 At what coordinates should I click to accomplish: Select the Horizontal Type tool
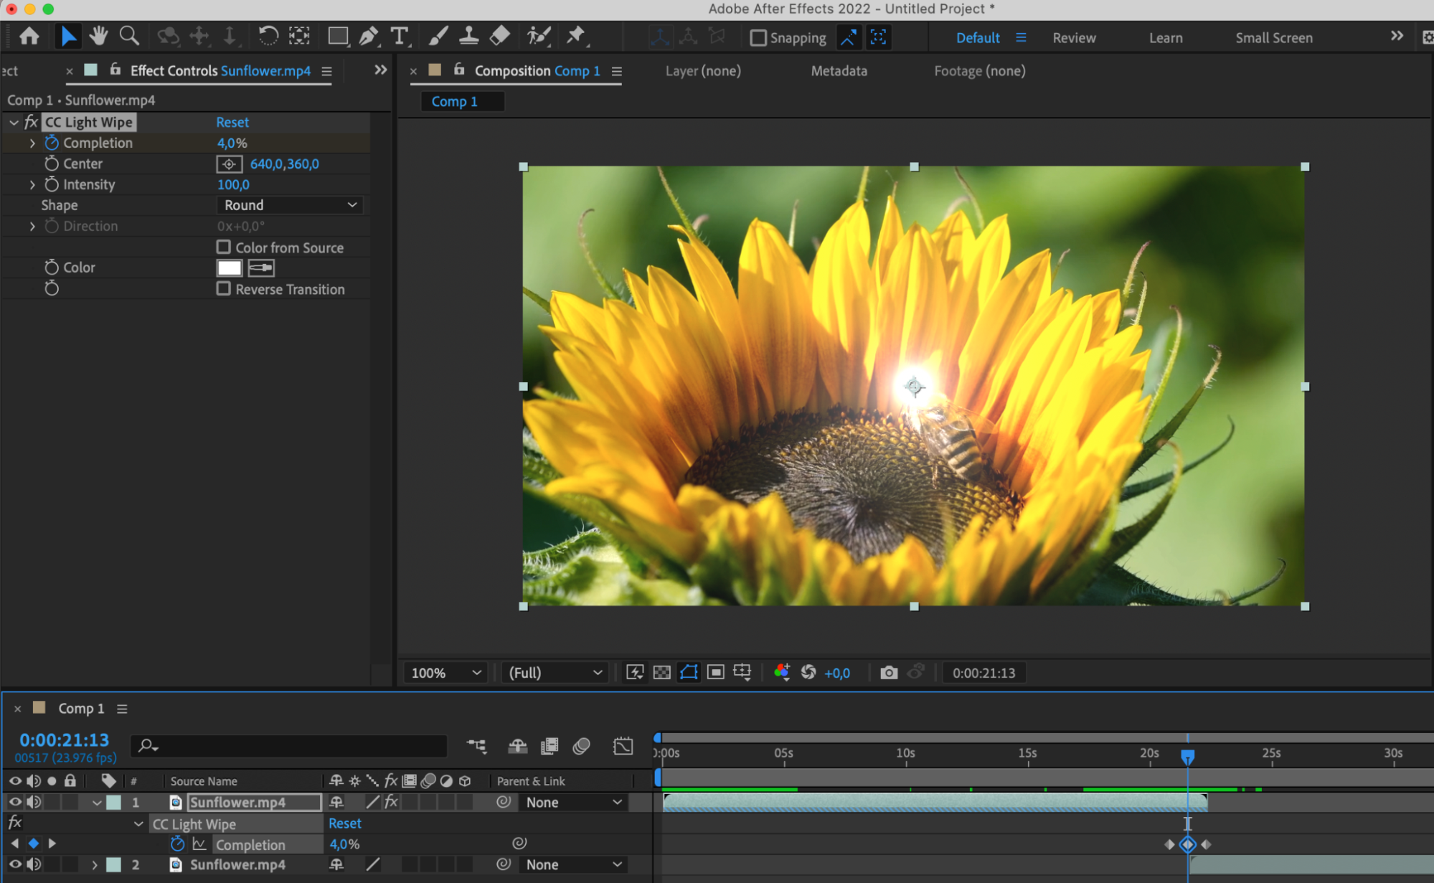coord(399,36)
